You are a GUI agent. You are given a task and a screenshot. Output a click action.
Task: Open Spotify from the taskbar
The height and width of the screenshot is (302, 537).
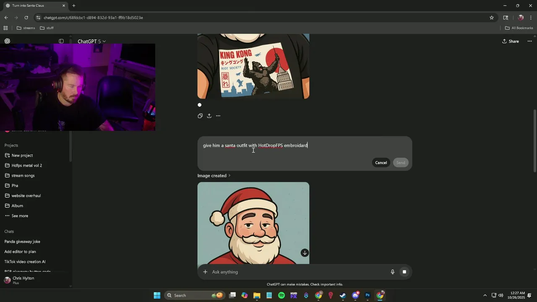[282, 295]
